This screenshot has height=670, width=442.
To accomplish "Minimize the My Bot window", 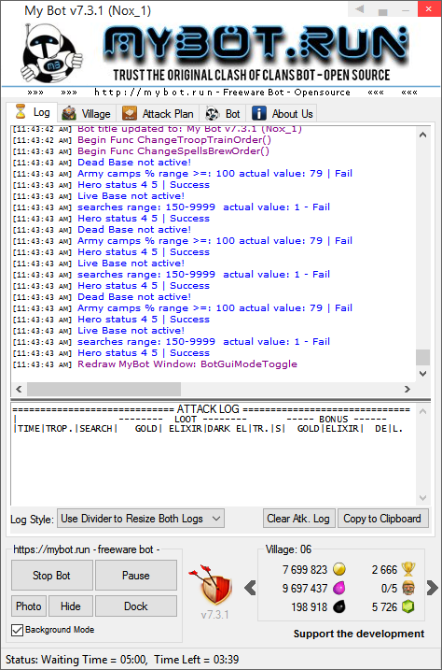I will [407, 10].
